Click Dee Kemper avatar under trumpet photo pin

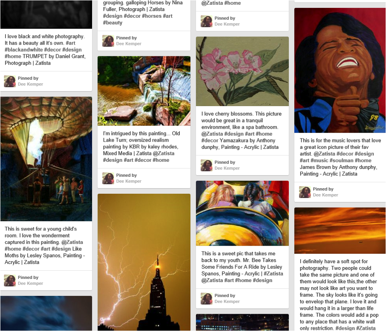point(10,81)
